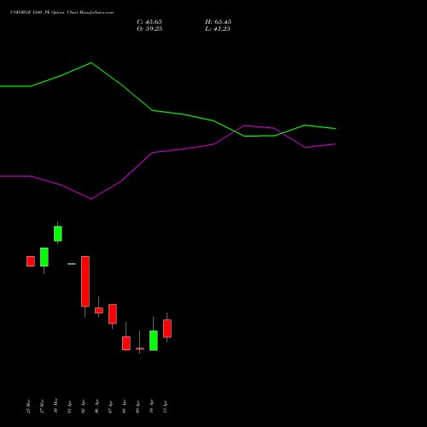Click the small red candle for 06 Apr
Image resolution: width=427 pixels, height=427 pixels.
(99, 310)
